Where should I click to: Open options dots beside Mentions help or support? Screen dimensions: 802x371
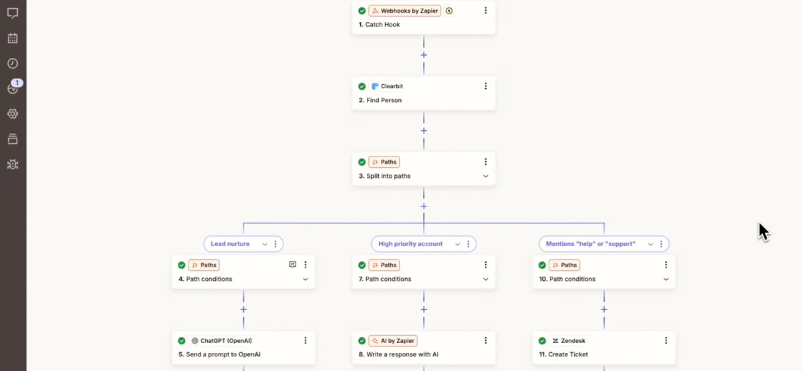pyautogui.click(x=660, y=244)
